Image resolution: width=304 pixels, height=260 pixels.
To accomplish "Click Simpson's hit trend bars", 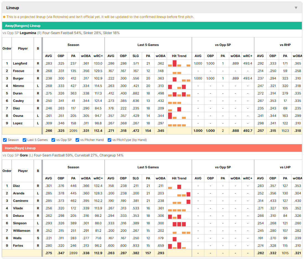I will pos(179,223).
